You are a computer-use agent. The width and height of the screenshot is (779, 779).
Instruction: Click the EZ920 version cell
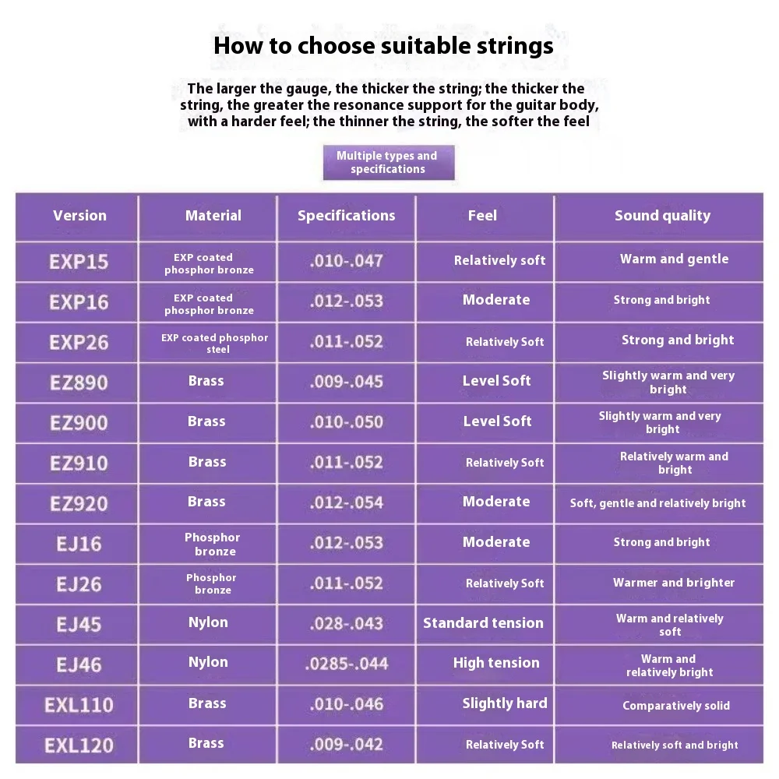pos(79,504)
